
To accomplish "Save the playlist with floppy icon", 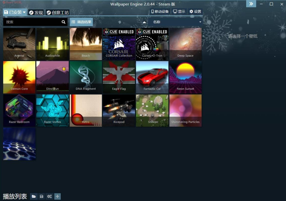I will click(x=42, y=196).
